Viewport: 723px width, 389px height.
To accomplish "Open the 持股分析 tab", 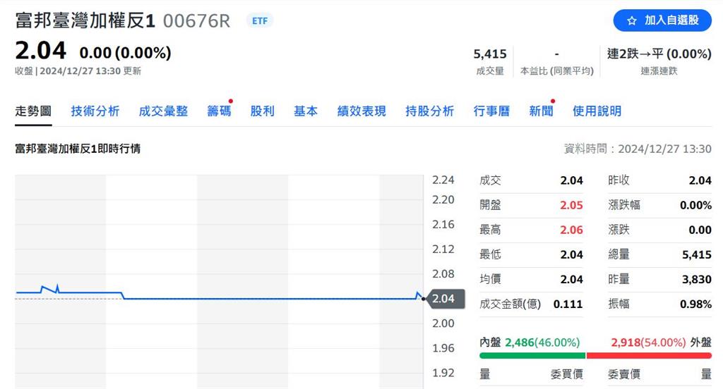I will pyautogui.click(x=430, y=111).
